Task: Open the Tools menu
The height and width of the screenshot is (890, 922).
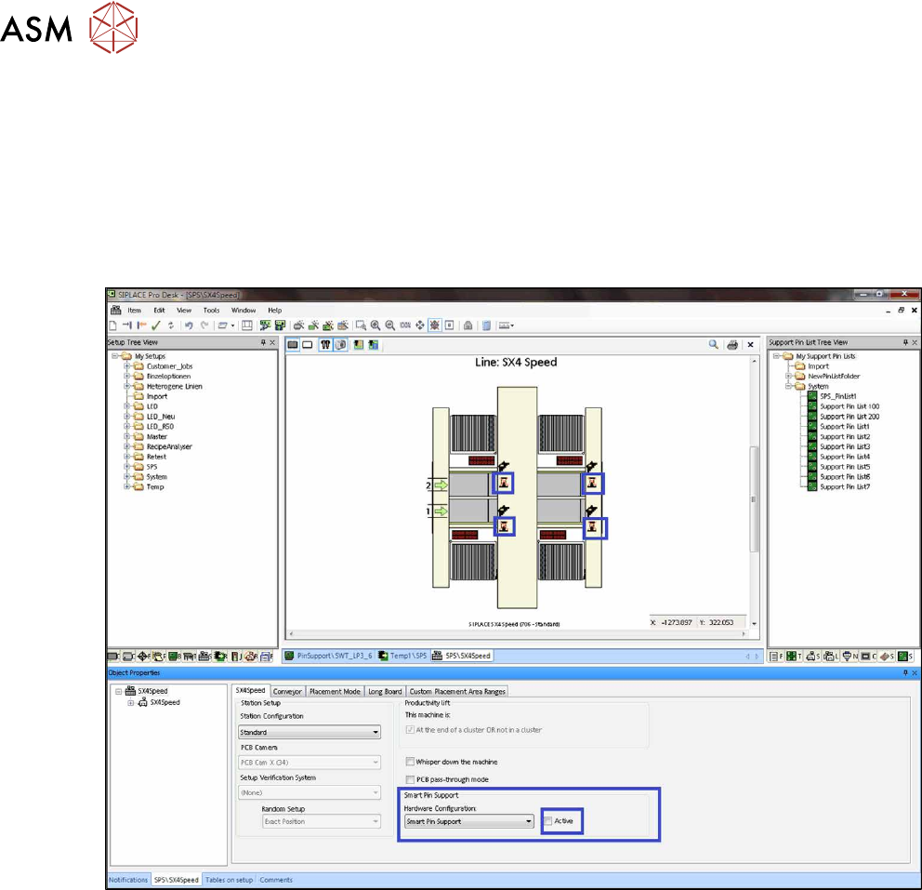Action: click(x=211, y=310)
